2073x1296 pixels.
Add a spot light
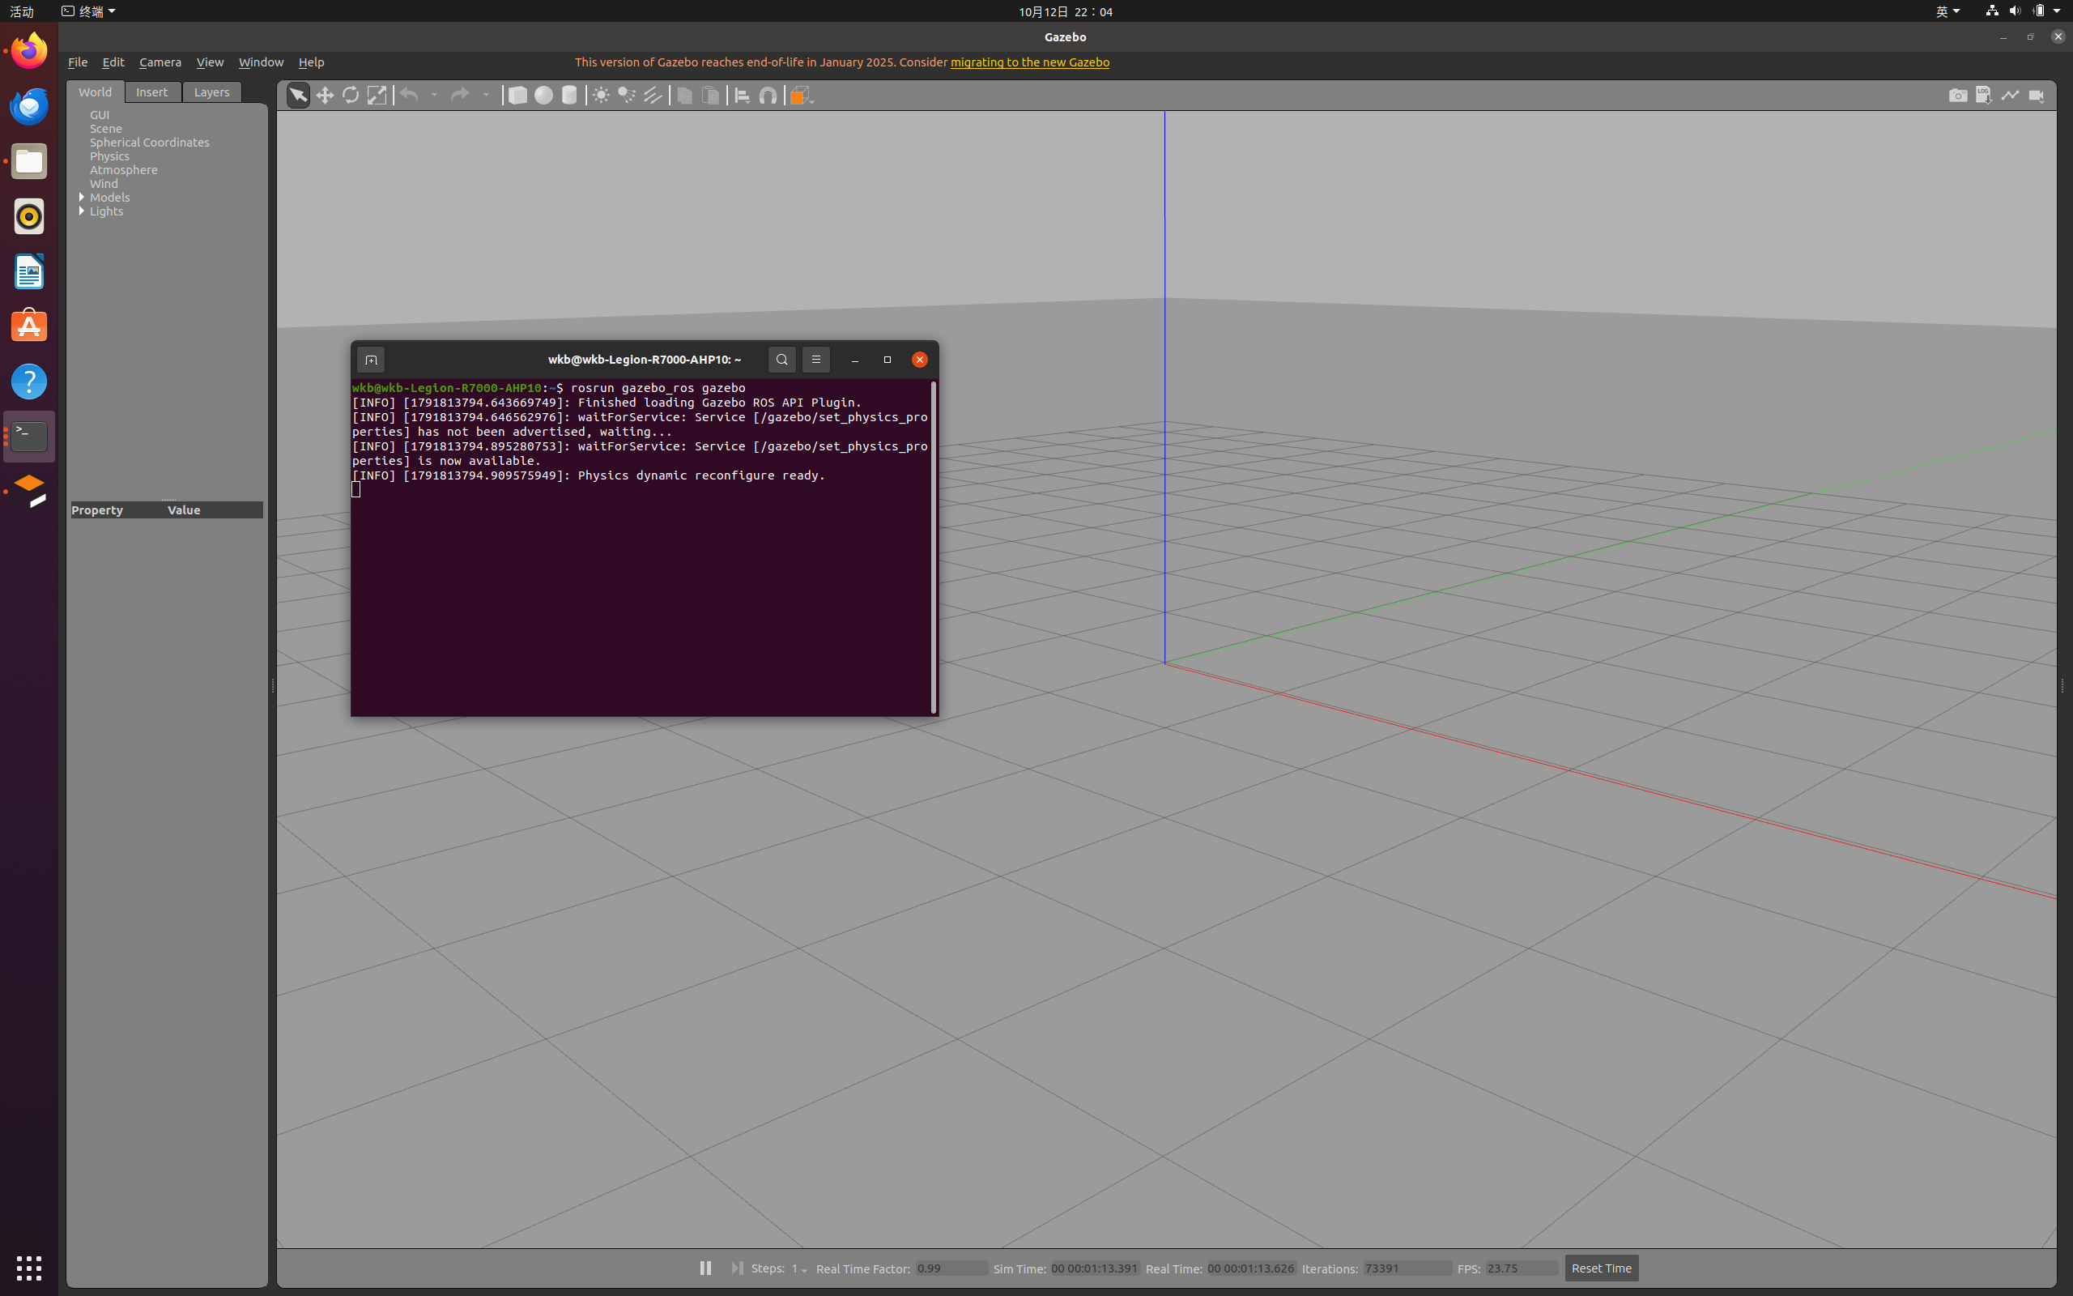[627, 95]
